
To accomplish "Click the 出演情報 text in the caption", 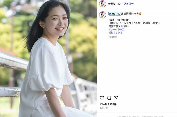I will pos(126,14).
